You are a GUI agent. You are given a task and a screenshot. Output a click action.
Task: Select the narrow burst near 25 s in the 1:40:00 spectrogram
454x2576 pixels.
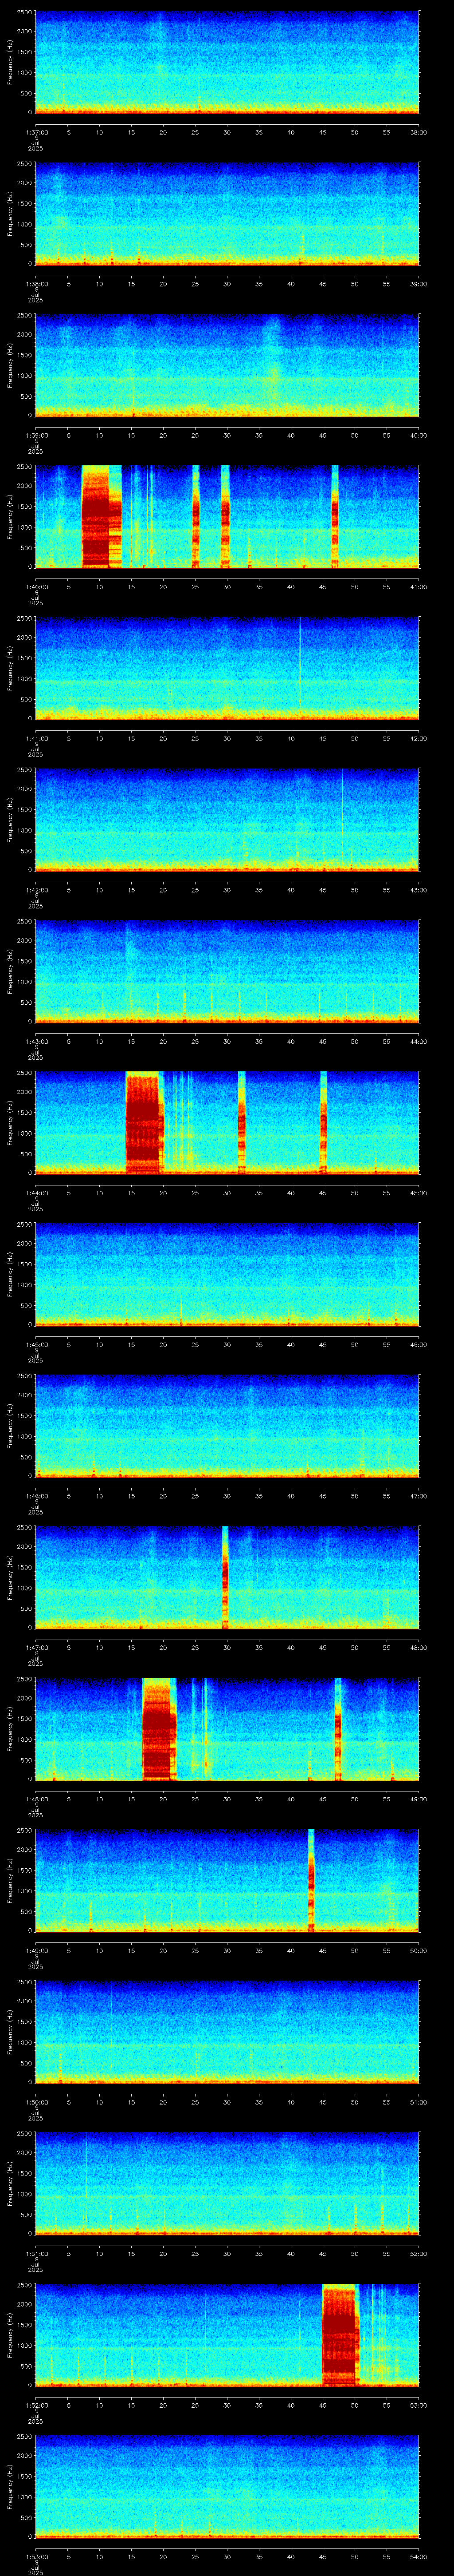(196, 517)
